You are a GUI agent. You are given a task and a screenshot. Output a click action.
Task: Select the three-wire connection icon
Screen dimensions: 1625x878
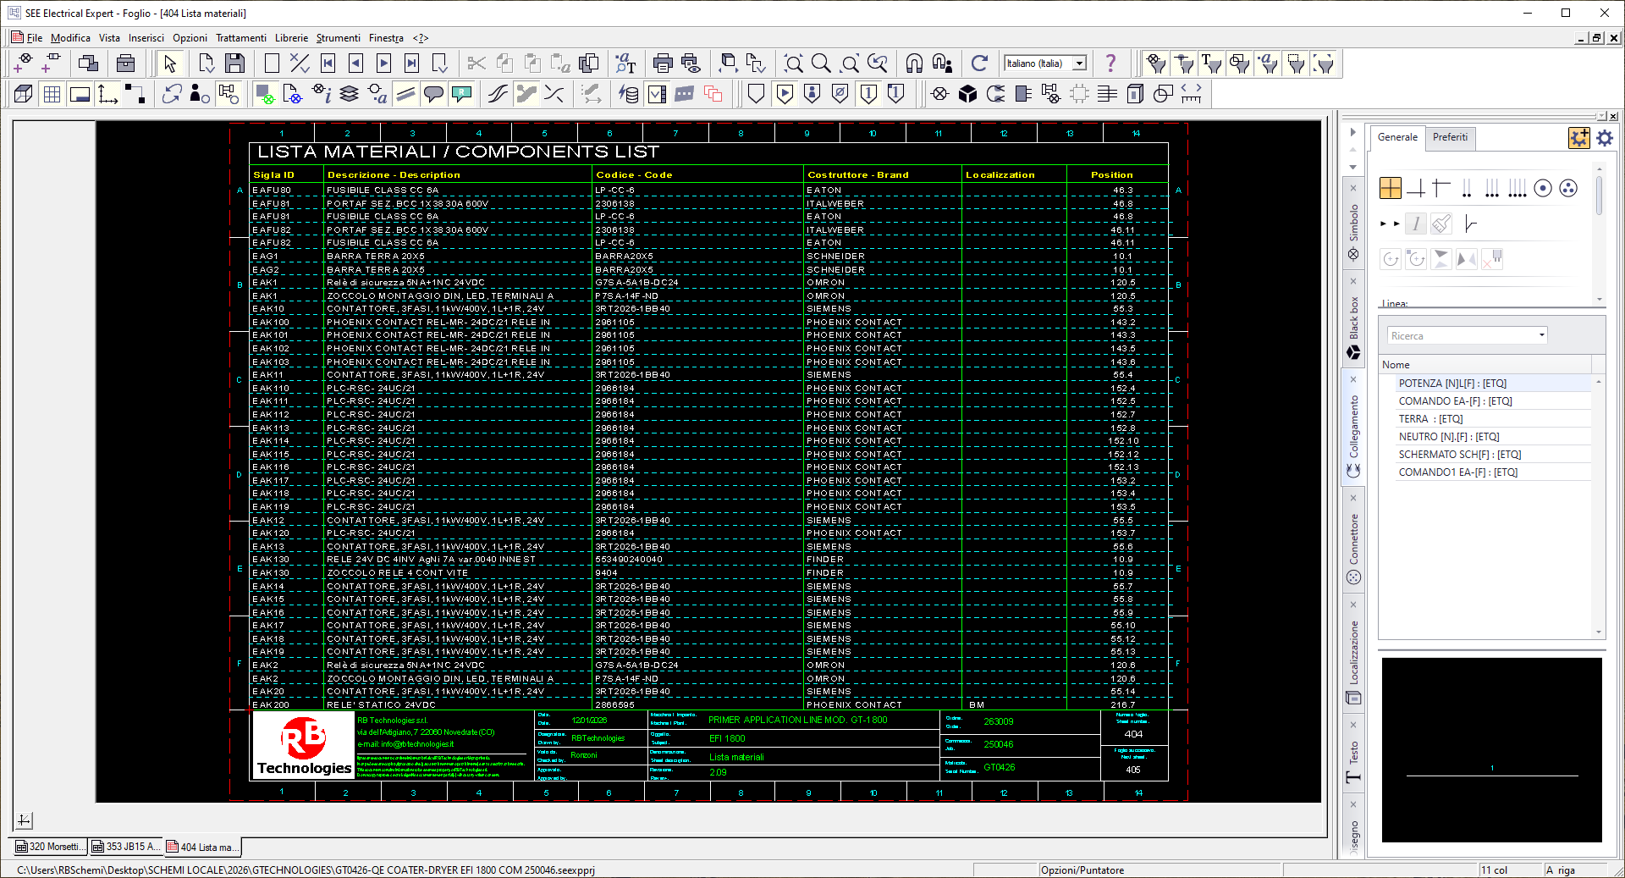click(x=1492, y=188)
